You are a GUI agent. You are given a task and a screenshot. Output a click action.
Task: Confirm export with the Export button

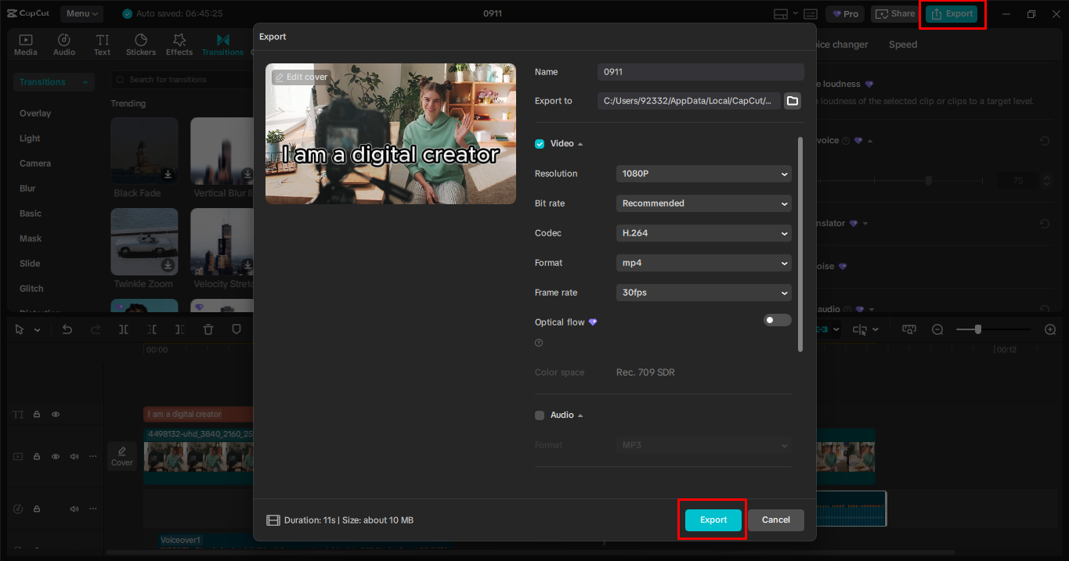[712, 520]
